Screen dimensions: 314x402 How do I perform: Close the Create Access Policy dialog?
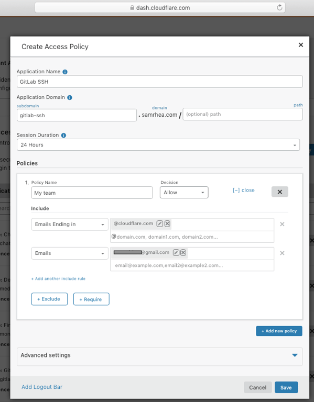coord(301,45)
